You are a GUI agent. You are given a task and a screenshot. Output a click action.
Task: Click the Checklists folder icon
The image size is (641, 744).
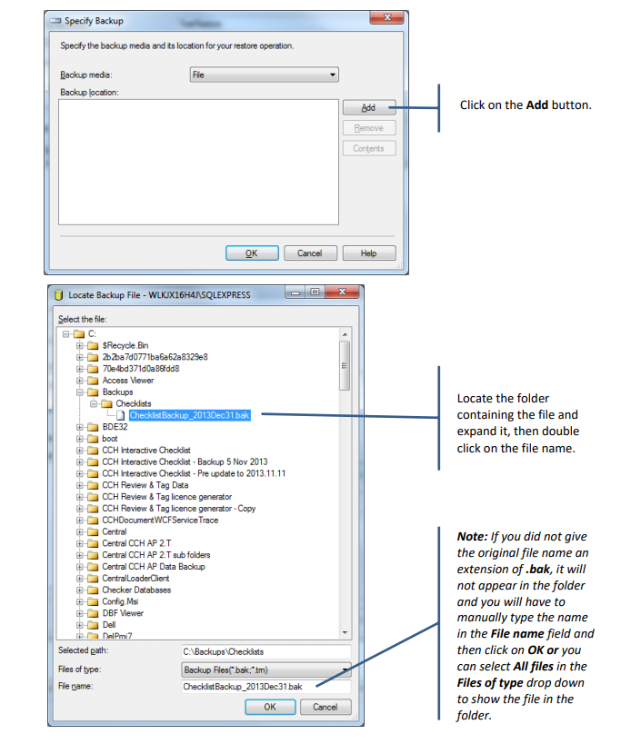coord(107,403)
